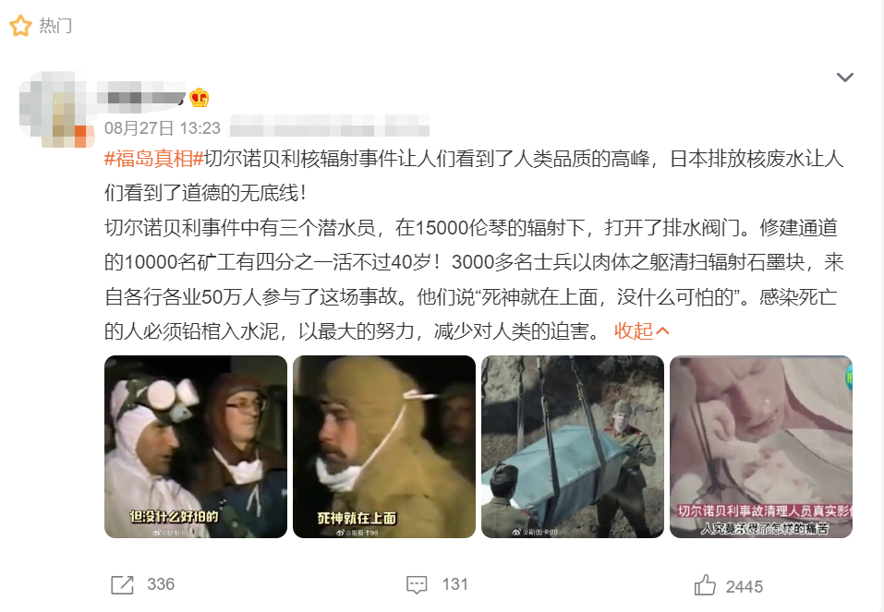
Task: Click the repost share icon
Action: (122, 585)
